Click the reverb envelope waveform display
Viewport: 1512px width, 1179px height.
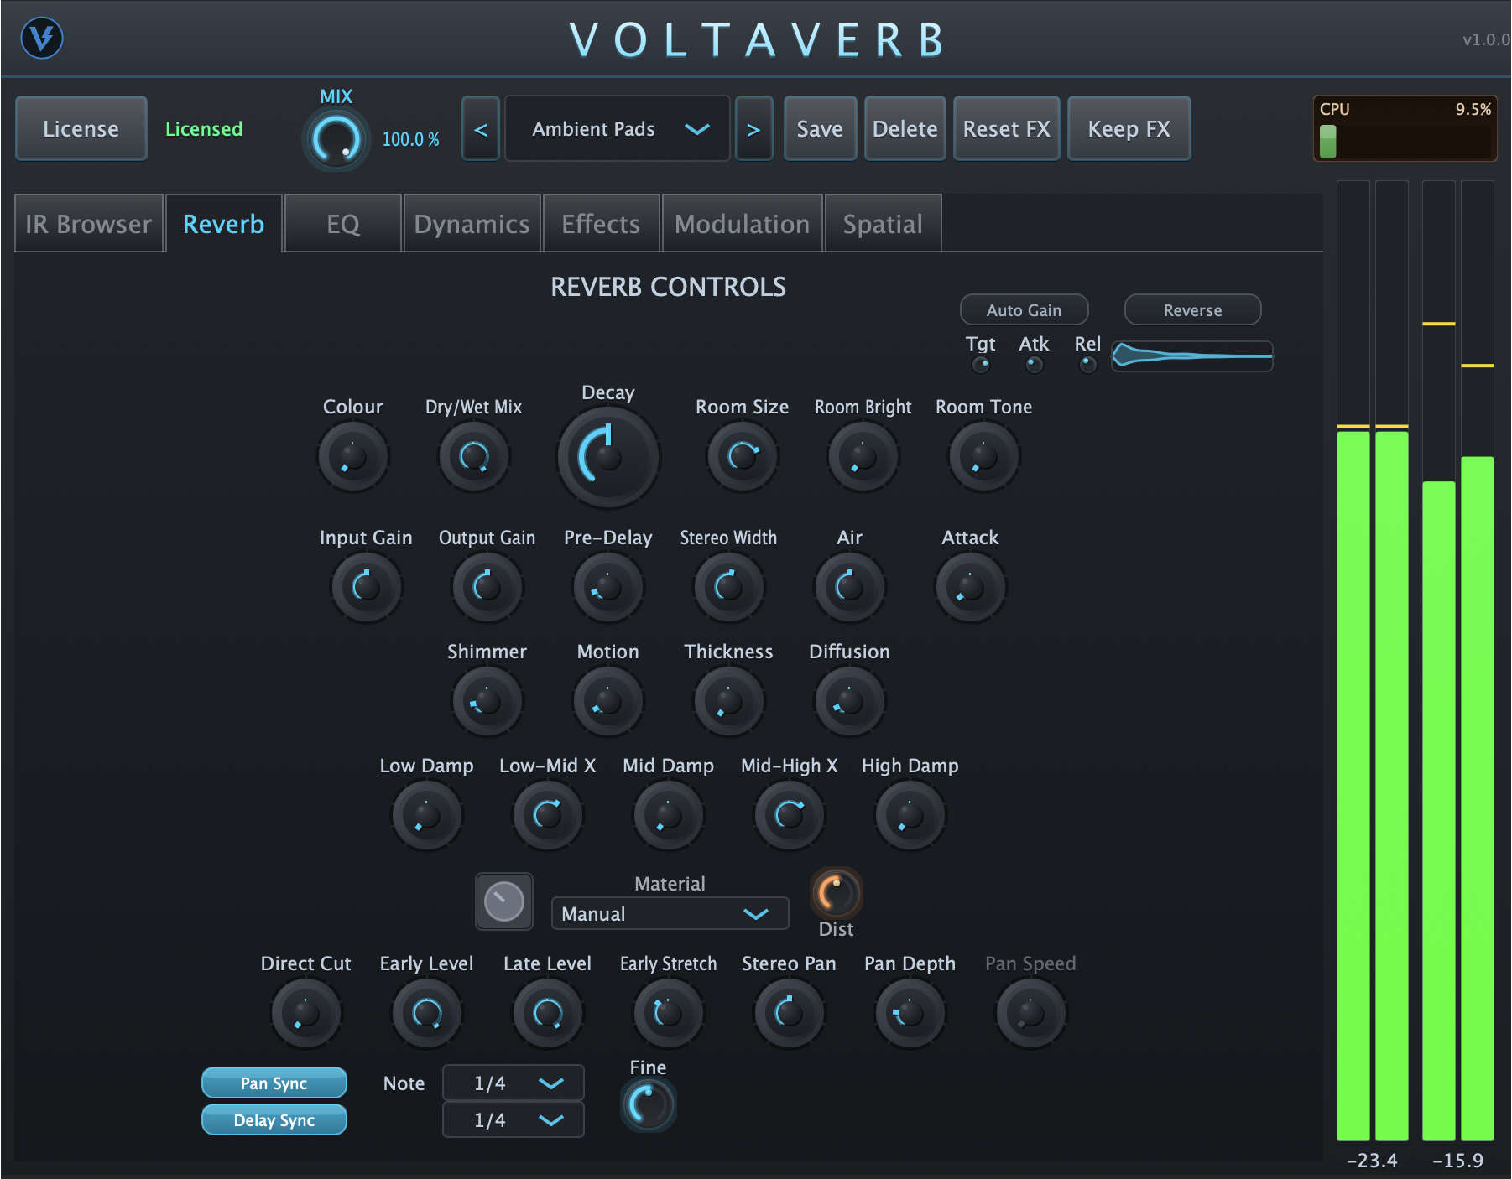tap(1192, 356)
